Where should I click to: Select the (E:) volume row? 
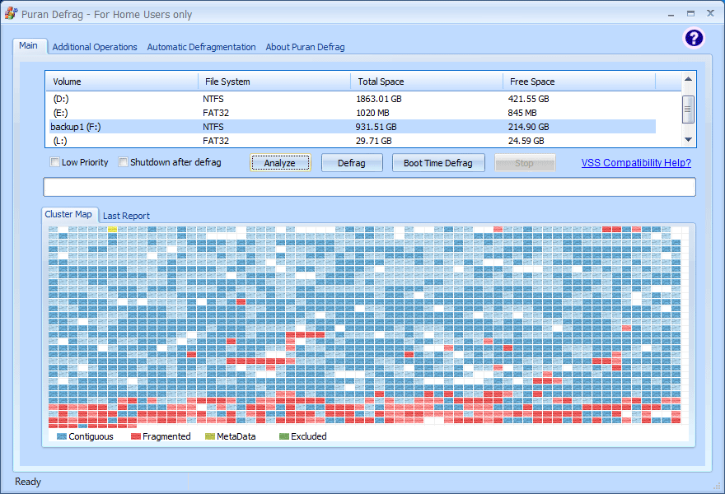pos(353,113)
